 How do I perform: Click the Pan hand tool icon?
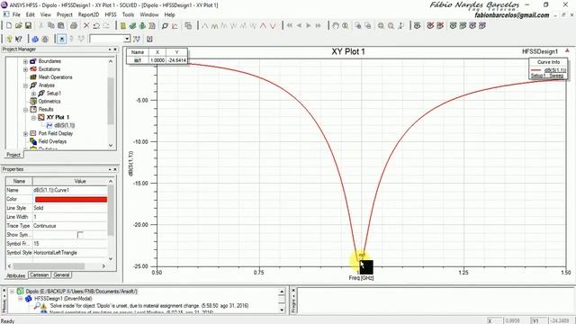tap(336, 26)
